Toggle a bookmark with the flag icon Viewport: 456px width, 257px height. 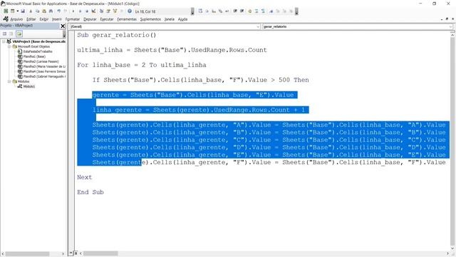click(x=271, y=11)
